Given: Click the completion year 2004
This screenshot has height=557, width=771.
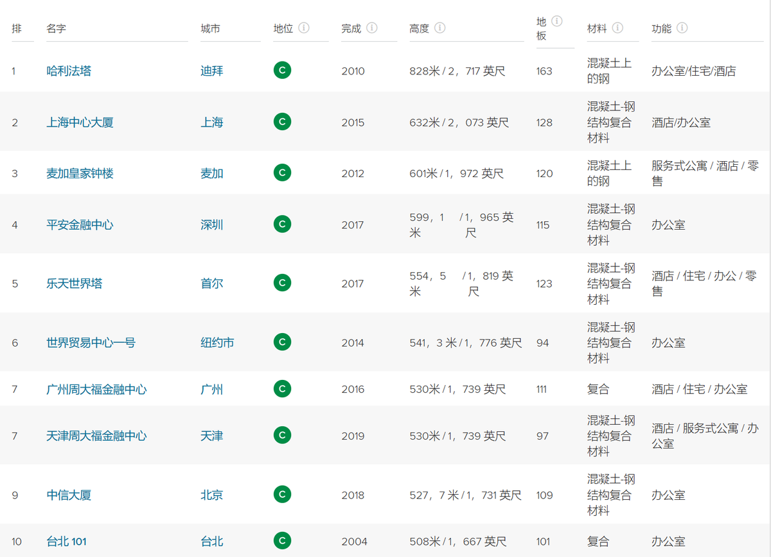Looking at the screenshot, I should (x=355, y=542).
